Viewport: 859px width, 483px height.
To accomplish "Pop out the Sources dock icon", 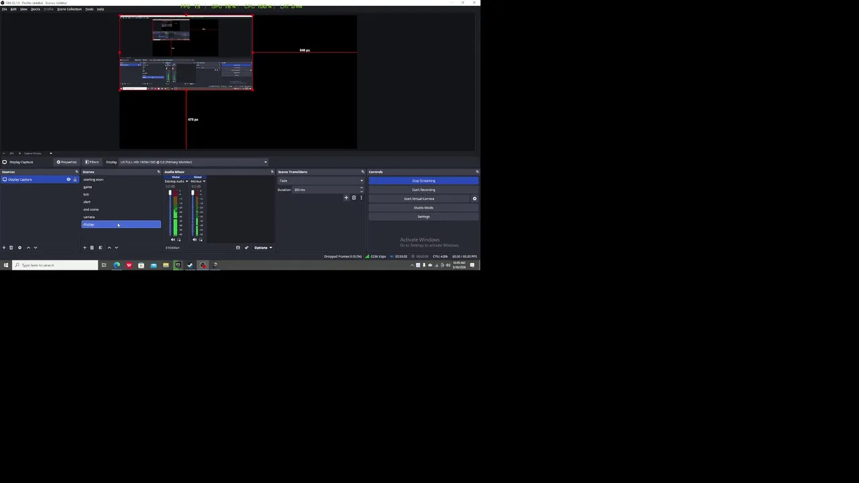I will coord(77,172).
